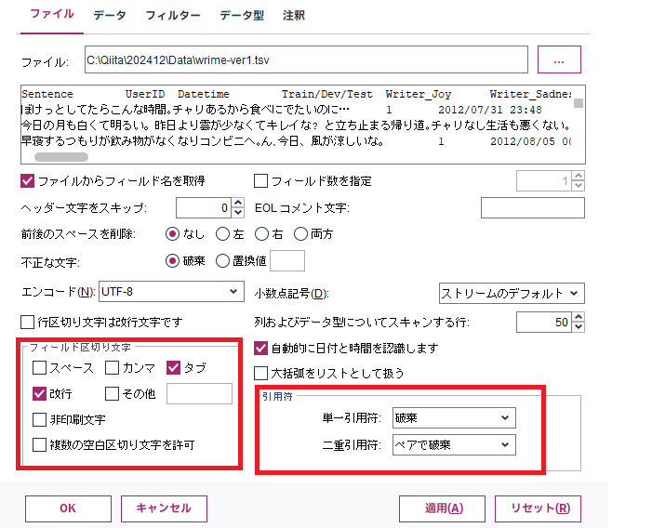Select 右 radio button
Viewport: 652px width, 528px height.
coord(261,234)
